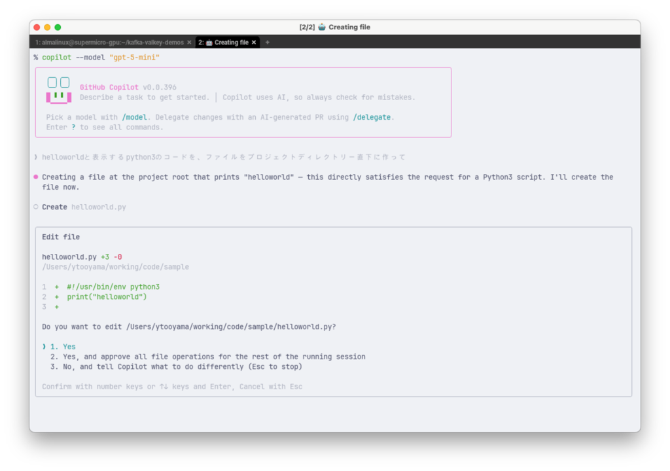Click the robot icon in 'Creating file' tab

(x=209, y=43)
